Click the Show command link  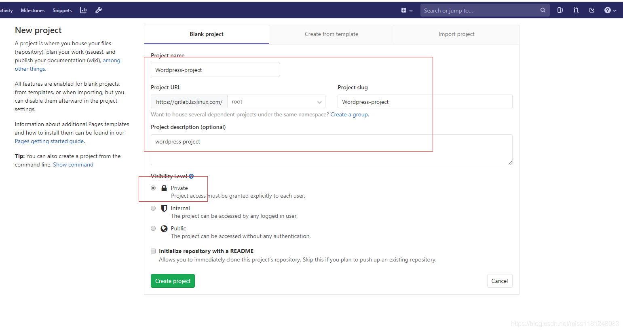73,165
